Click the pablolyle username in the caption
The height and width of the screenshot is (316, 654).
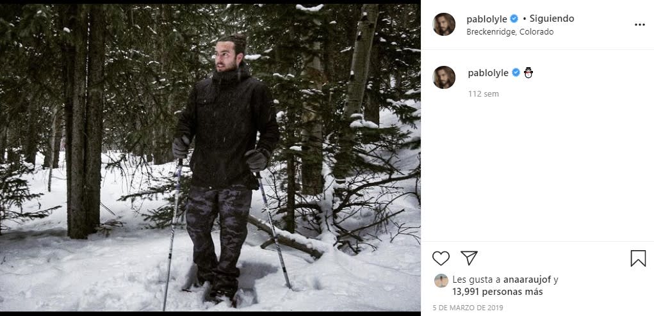487,73
